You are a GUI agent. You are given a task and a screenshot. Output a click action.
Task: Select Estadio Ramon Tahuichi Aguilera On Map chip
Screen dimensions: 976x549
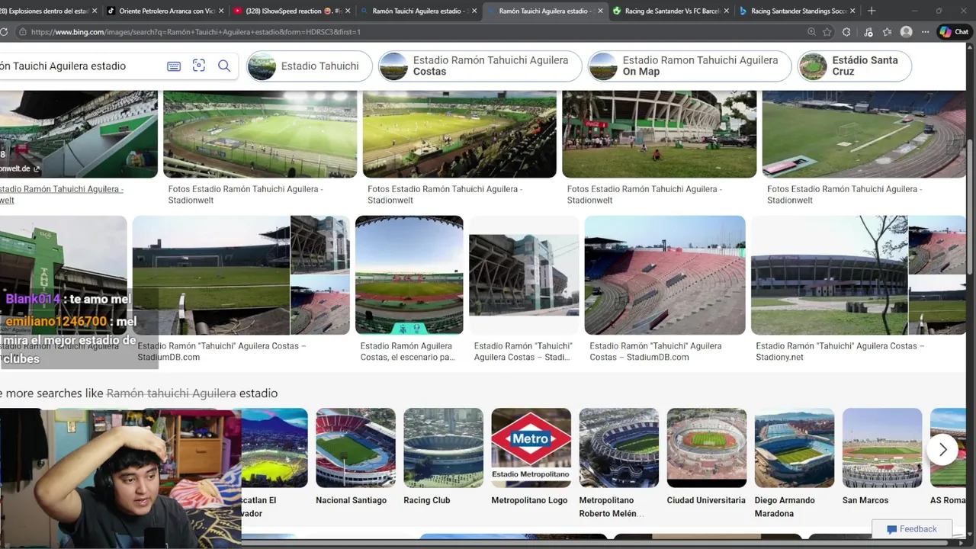(689, 66)
